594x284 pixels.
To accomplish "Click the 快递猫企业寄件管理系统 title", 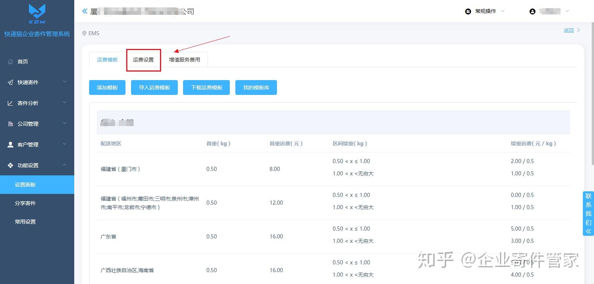I will point(37,34).
